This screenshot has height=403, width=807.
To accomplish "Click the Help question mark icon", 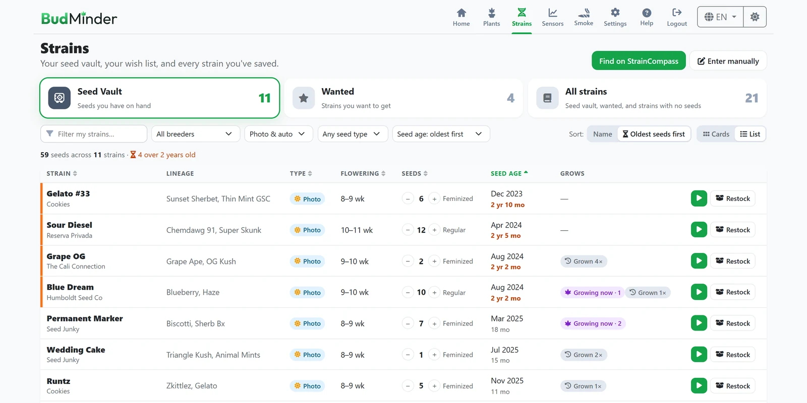I will (647, 13).
